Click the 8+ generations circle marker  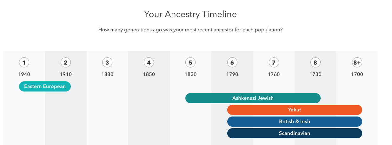click(357, 63)
